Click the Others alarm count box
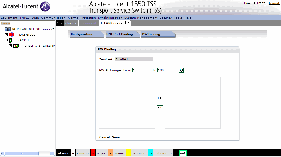Viewport: 281px width, 157px height. (170, 153)
